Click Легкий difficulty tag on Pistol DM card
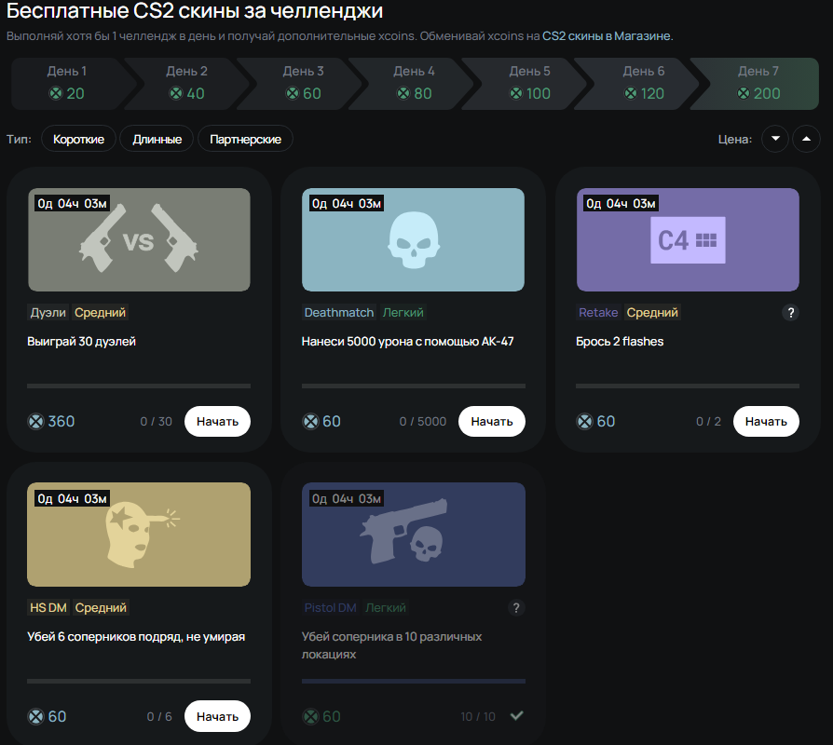The width and height of the screenshot is (833, 745). [x=386, y=607]
